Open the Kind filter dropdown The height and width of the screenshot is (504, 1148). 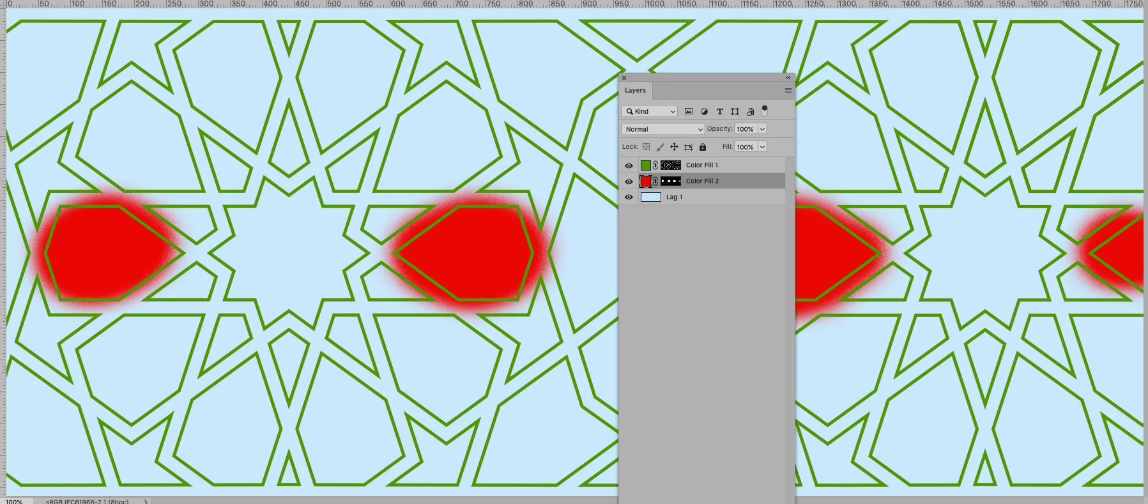pos(649,111)
